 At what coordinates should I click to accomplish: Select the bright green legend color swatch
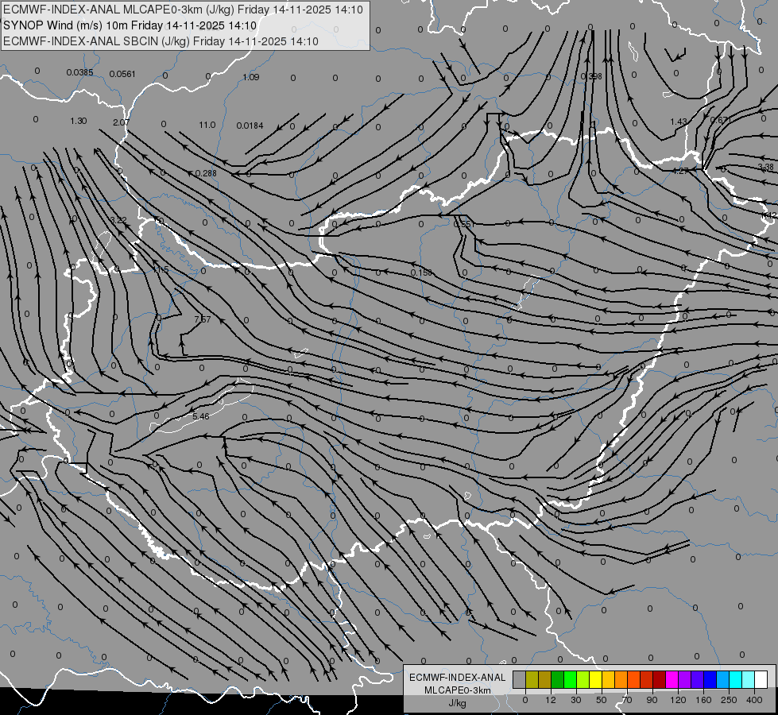(x=570, y=679)
